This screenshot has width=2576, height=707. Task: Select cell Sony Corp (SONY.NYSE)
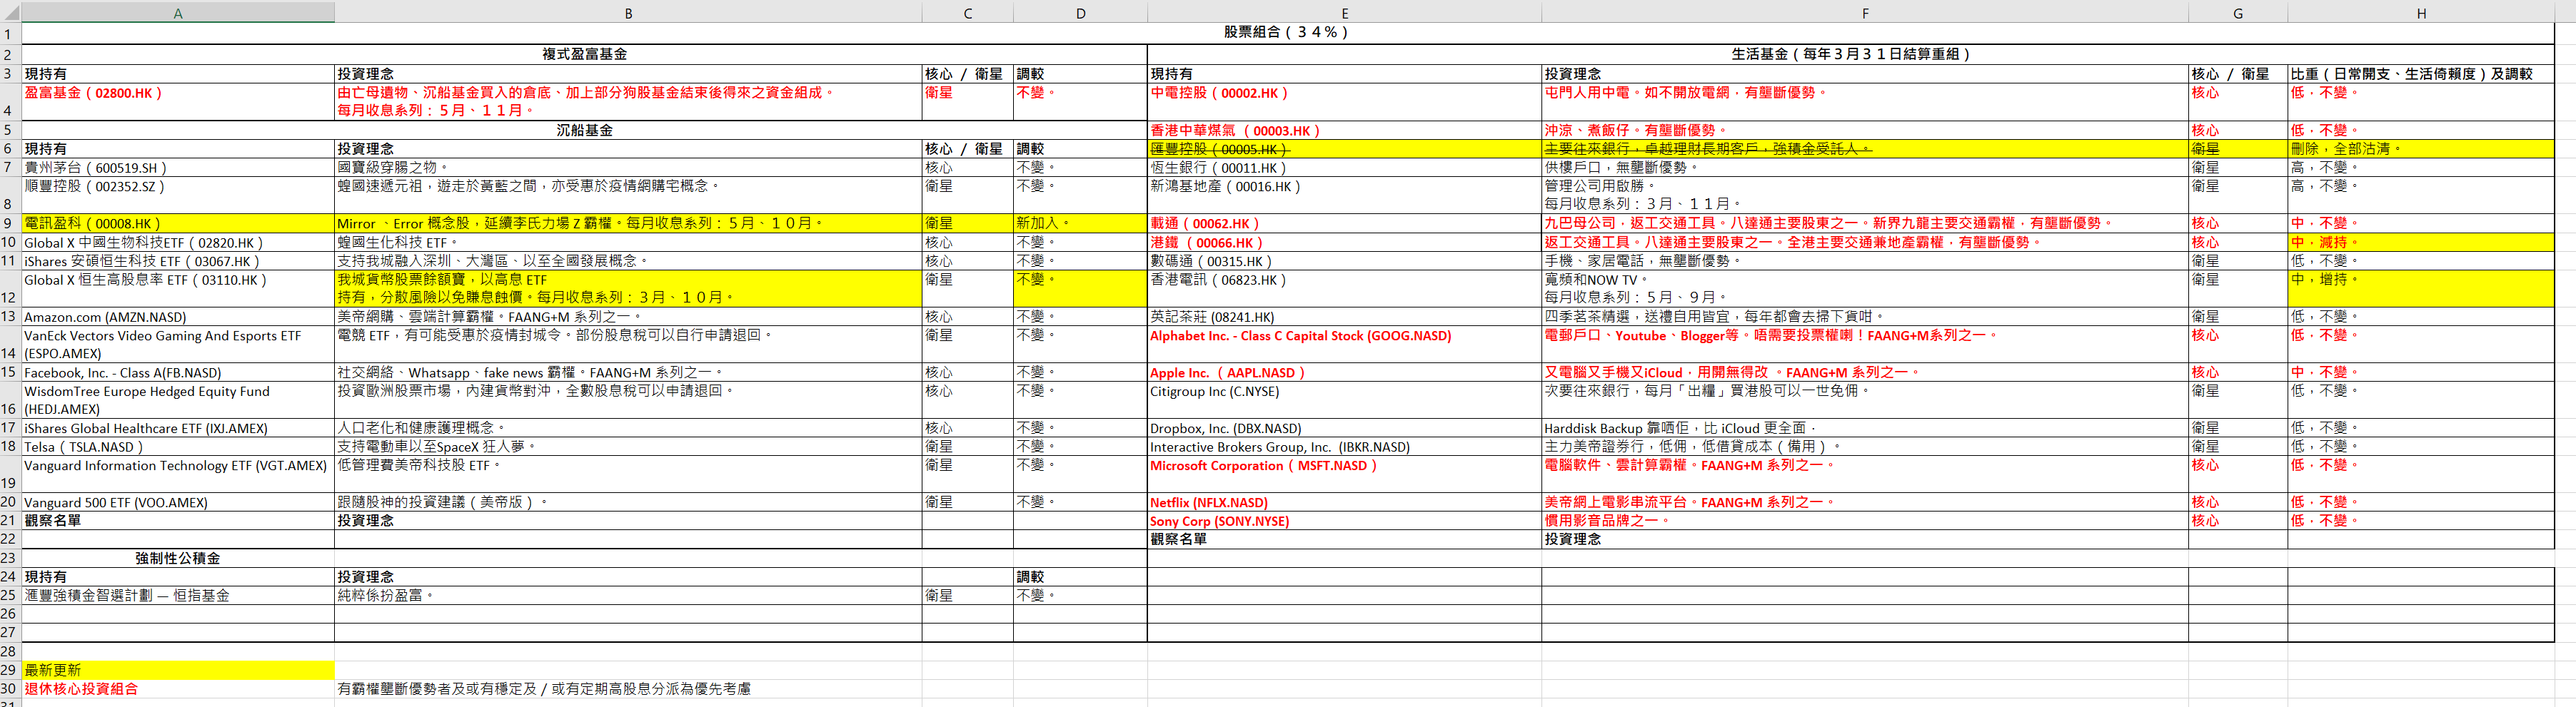point(1344,522)
